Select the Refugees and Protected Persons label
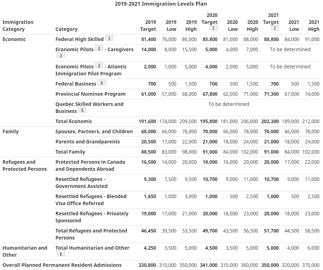 point(25,166)
